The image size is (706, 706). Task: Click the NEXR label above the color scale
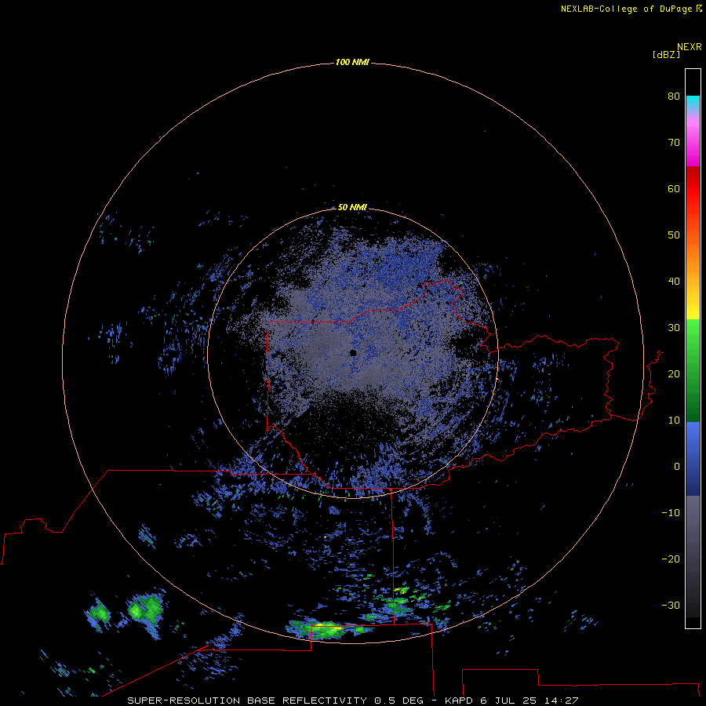coord(689,47)
